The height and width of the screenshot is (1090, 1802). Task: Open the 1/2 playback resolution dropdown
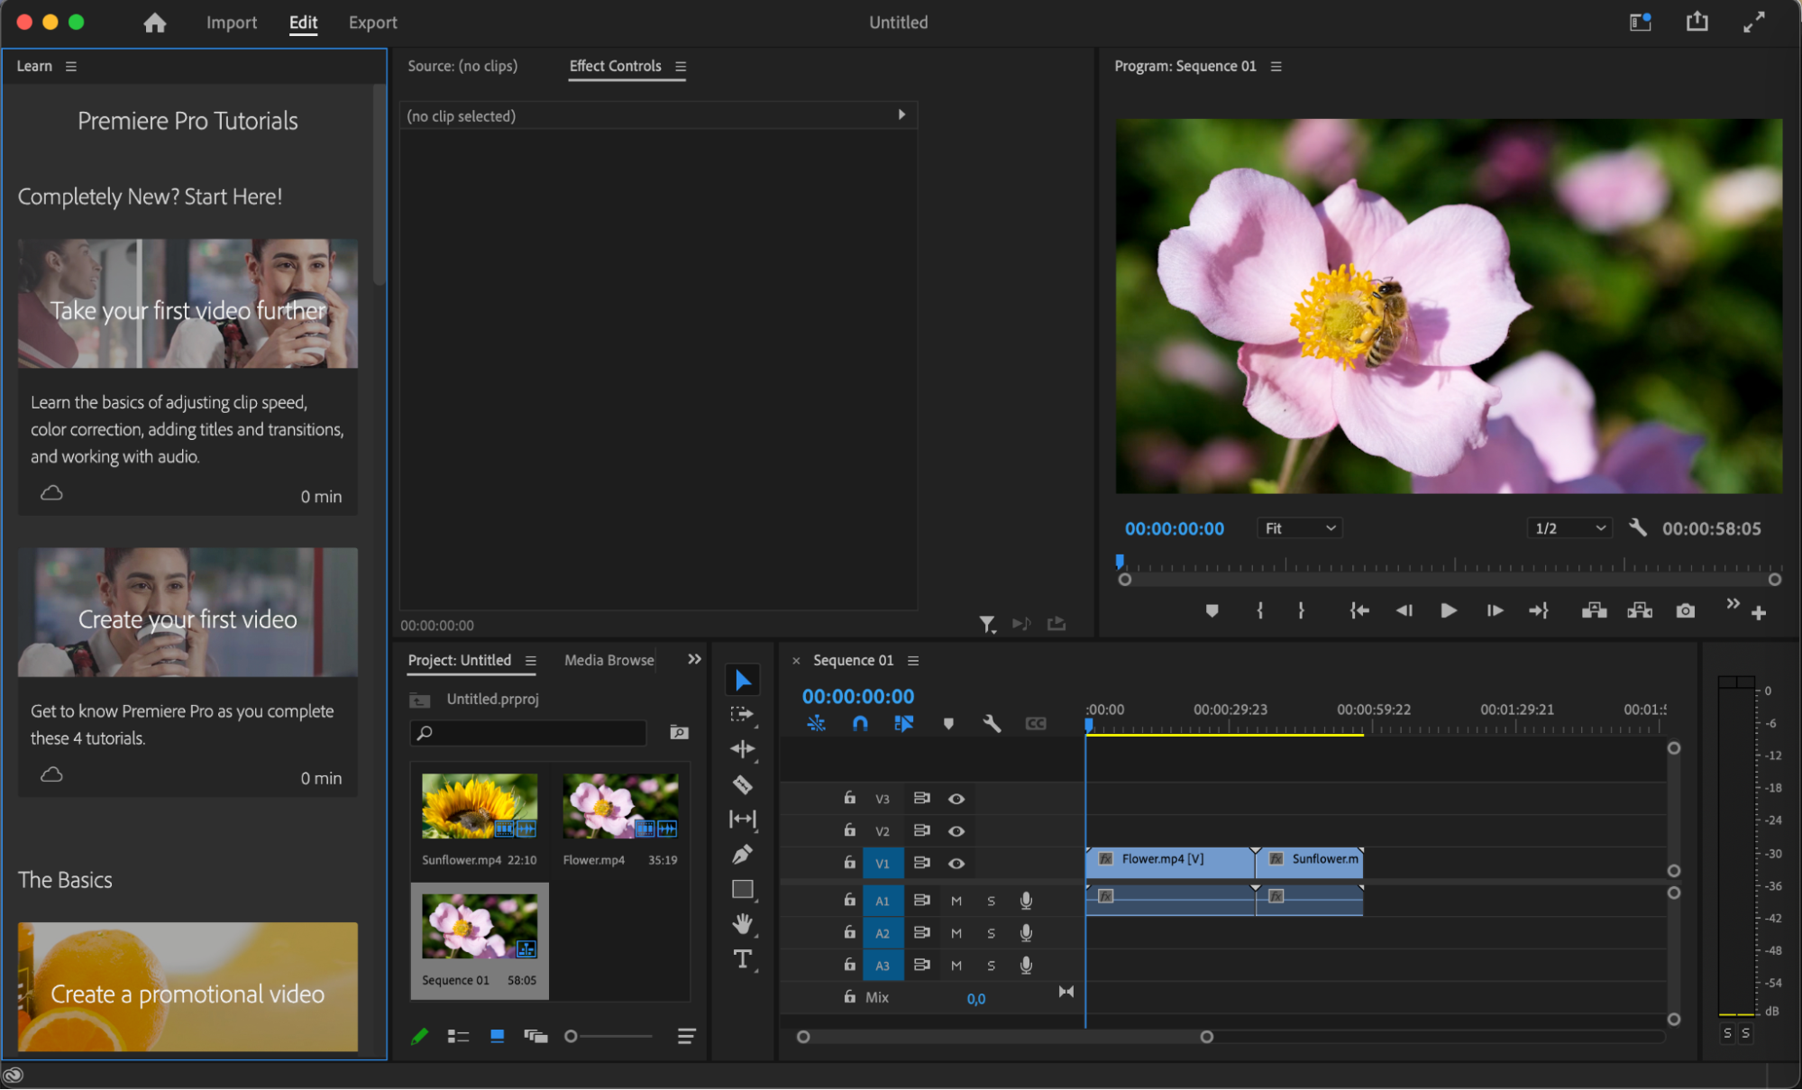tap(1569, 528)
